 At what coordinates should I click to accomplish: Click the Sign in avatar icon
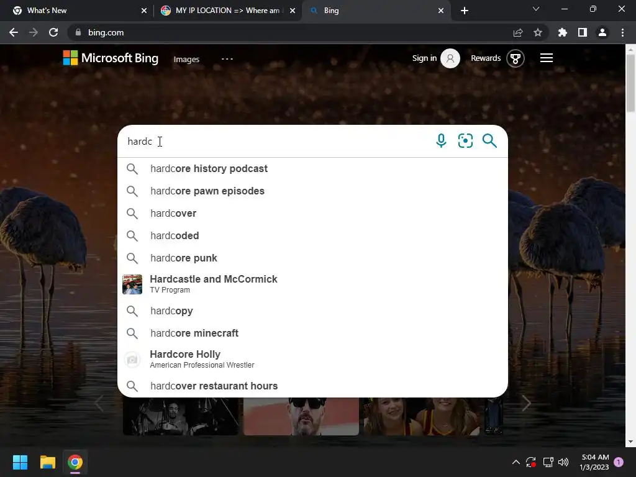(450, 58)
